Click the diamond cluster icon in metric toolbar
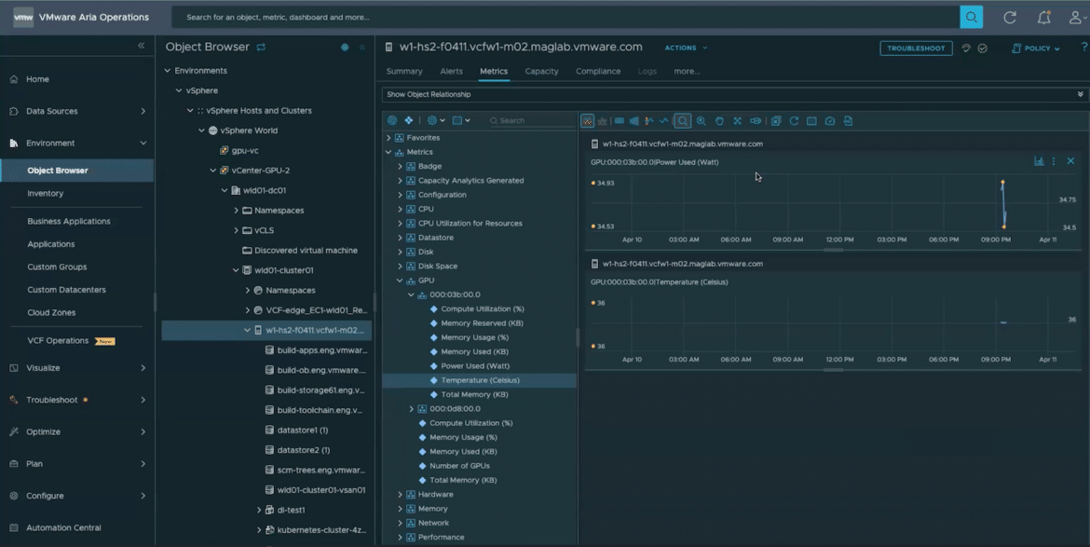Image resolution: width=1090 pixels, height=547 pixels. click(x=409, y=120)
